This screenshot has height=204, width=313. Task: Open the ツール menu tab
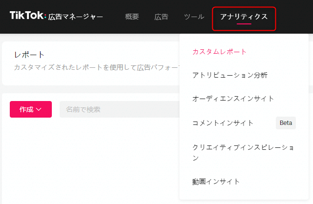point(194,17)
